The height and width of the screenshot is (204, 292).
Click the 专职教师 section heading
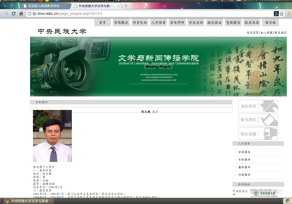41,102
